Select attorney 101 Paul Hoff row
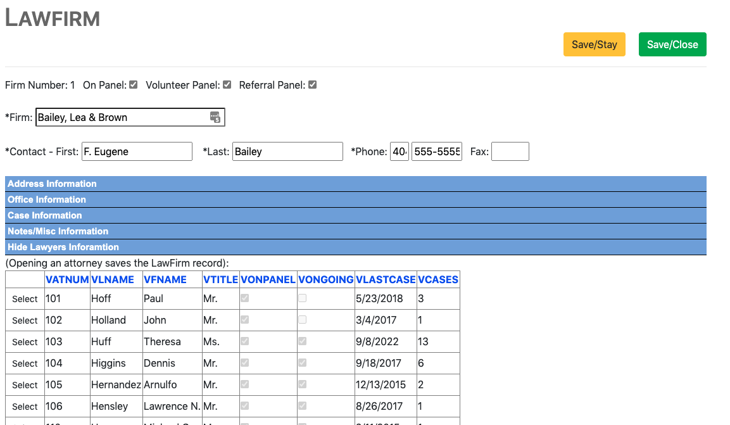Image resolution: width=730 pixels, height=425 pixels. coord(25,299)
